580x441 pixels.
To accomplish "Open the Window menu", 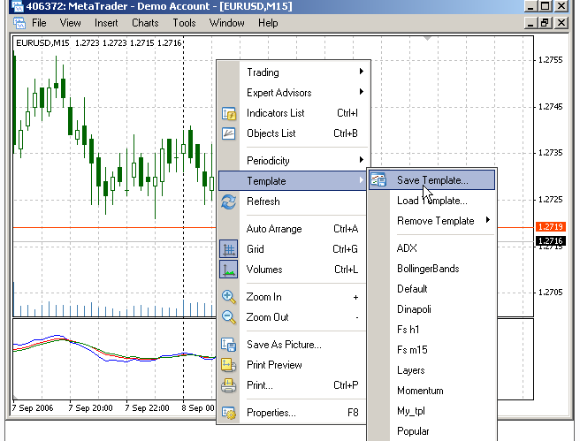I will [x=226, y=23].
